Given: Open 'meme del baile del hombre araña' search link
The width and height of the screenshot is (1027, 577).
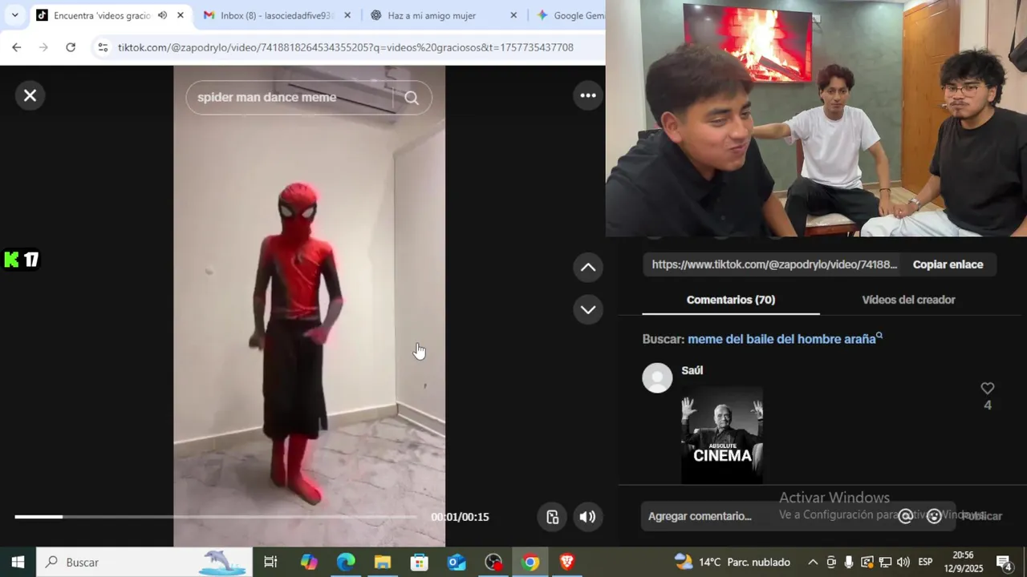Looking at the screenshot, I should 785,339.
